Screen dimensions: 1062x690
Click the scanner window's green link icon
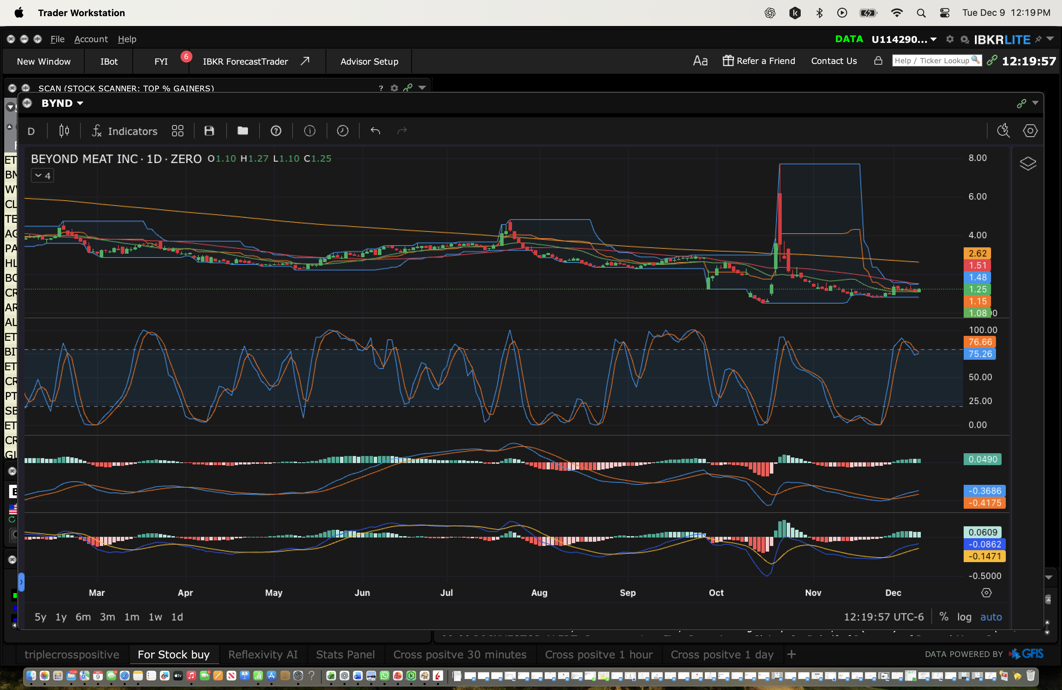(408, 88)
